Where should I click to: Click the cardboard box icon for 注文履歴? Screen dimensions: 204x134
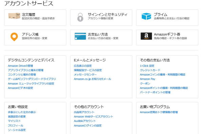pyautogui.click(x=14, y=16)
